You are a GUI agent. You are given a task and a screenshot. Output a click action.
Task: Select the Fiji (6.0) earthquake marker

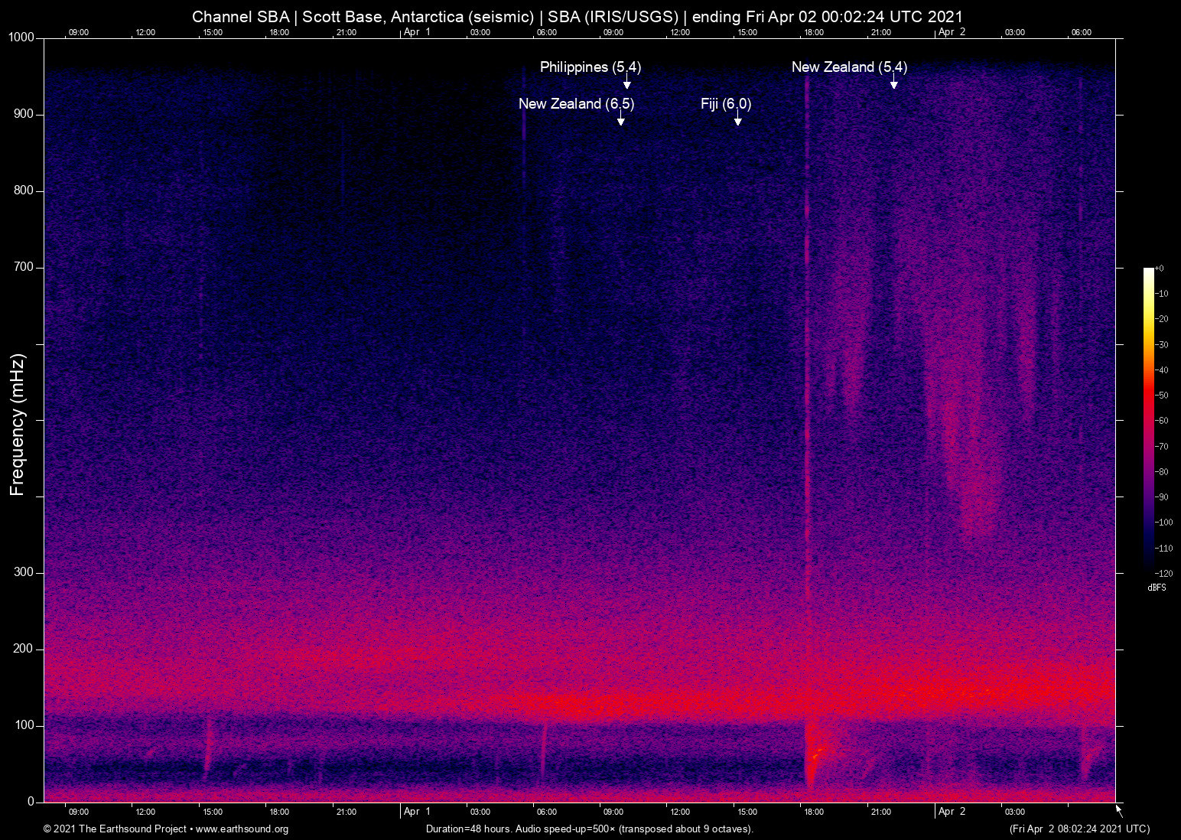point(726,104)
